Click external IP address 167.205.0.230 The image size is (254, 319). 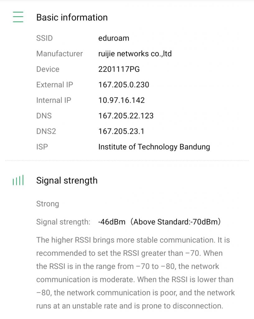(124, 85)
